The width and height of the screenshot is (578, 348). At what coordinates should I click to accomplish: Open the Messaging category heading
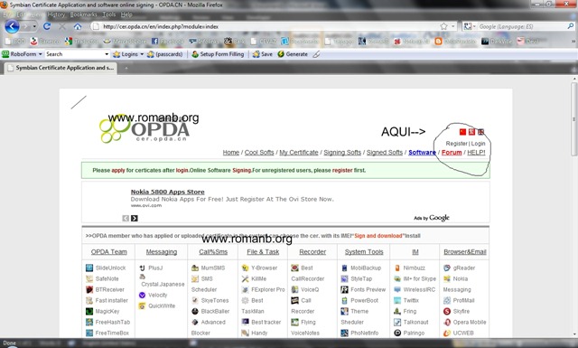coord(162,251)
